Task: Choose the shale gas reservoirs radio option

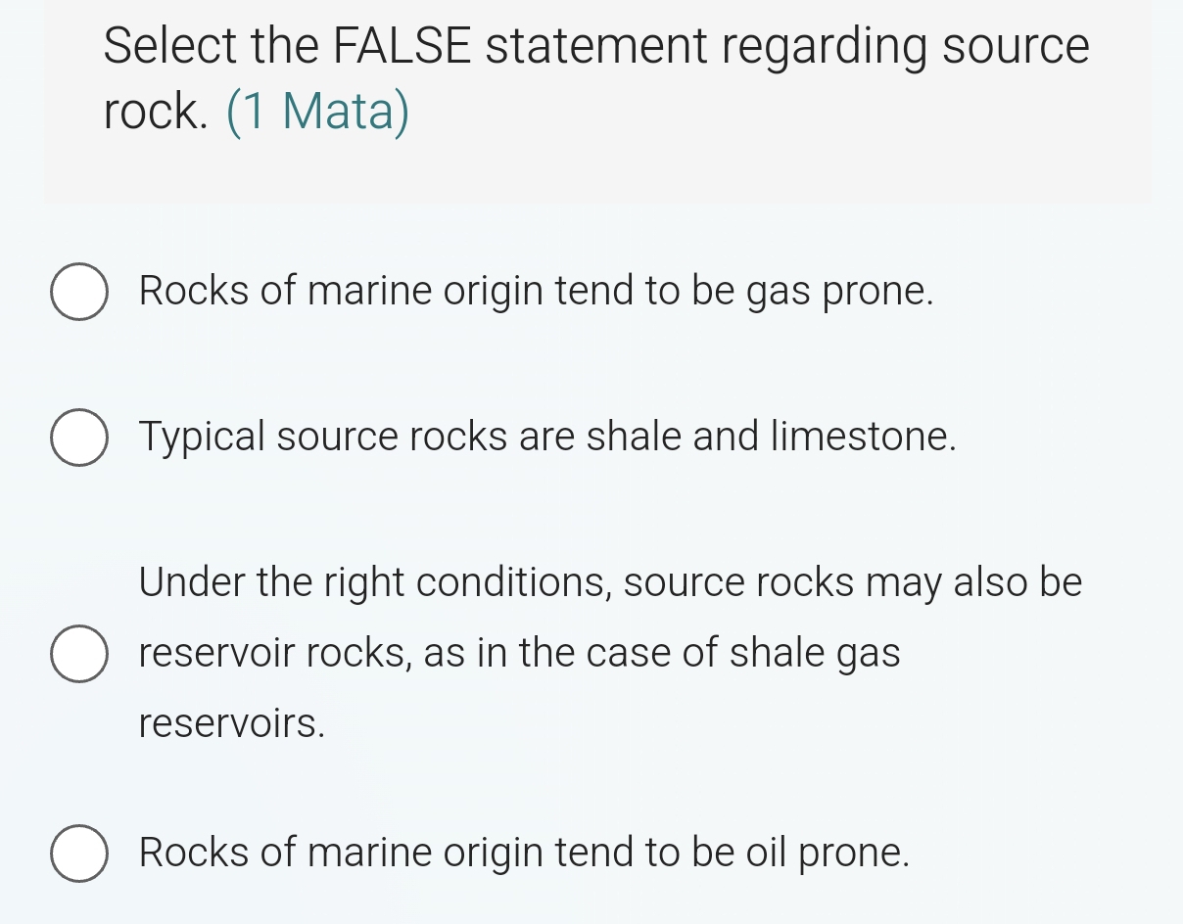Action: click(78, 653)
